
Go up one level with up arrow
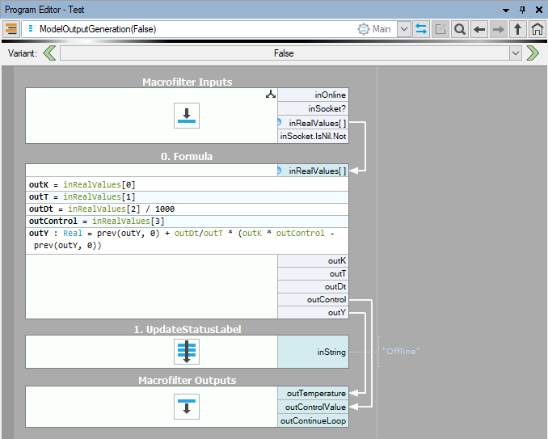[517, 29]
